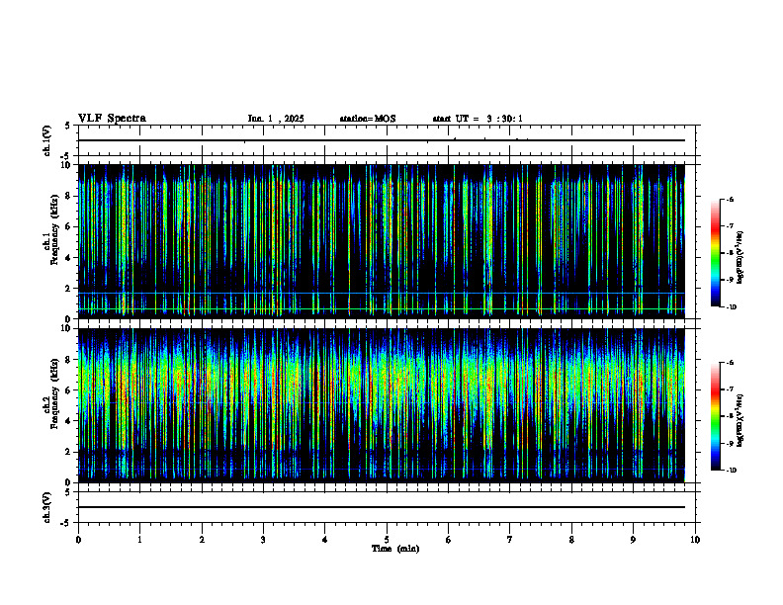Click the "10" label ending the time axis

pyautogui.click(x=695, y=540)
